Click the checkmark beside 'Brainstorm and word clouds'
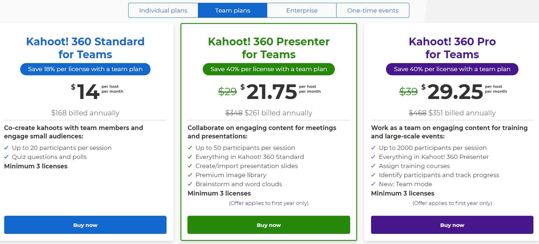 (x=190, y=184)
